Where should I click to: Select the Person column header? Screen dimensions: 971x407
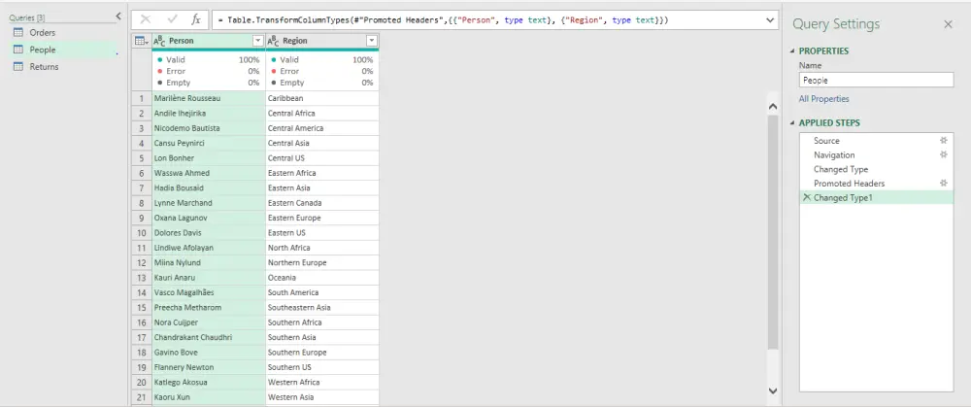tap(209, 41)
